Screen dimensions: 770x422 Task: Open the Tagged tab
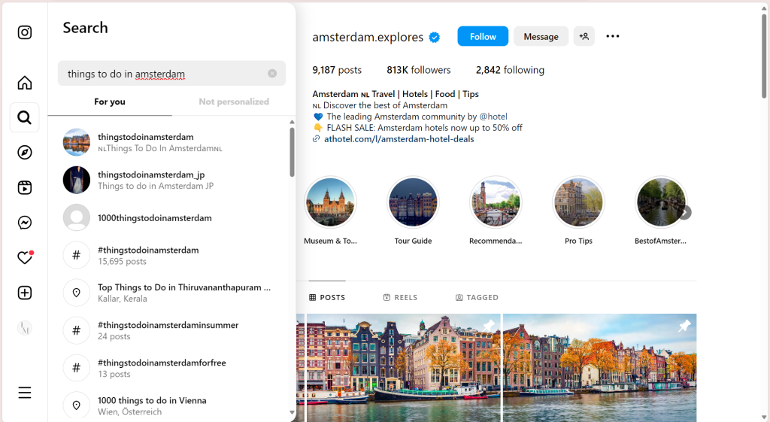(x=477, y=298)
